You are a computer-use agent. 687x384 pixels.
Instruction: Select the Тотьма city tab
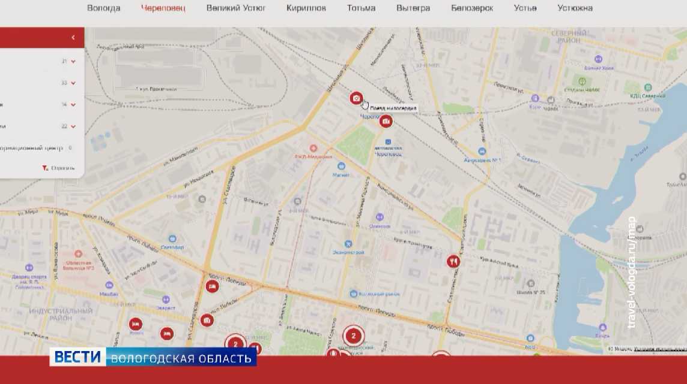click(x=361, y=8)
